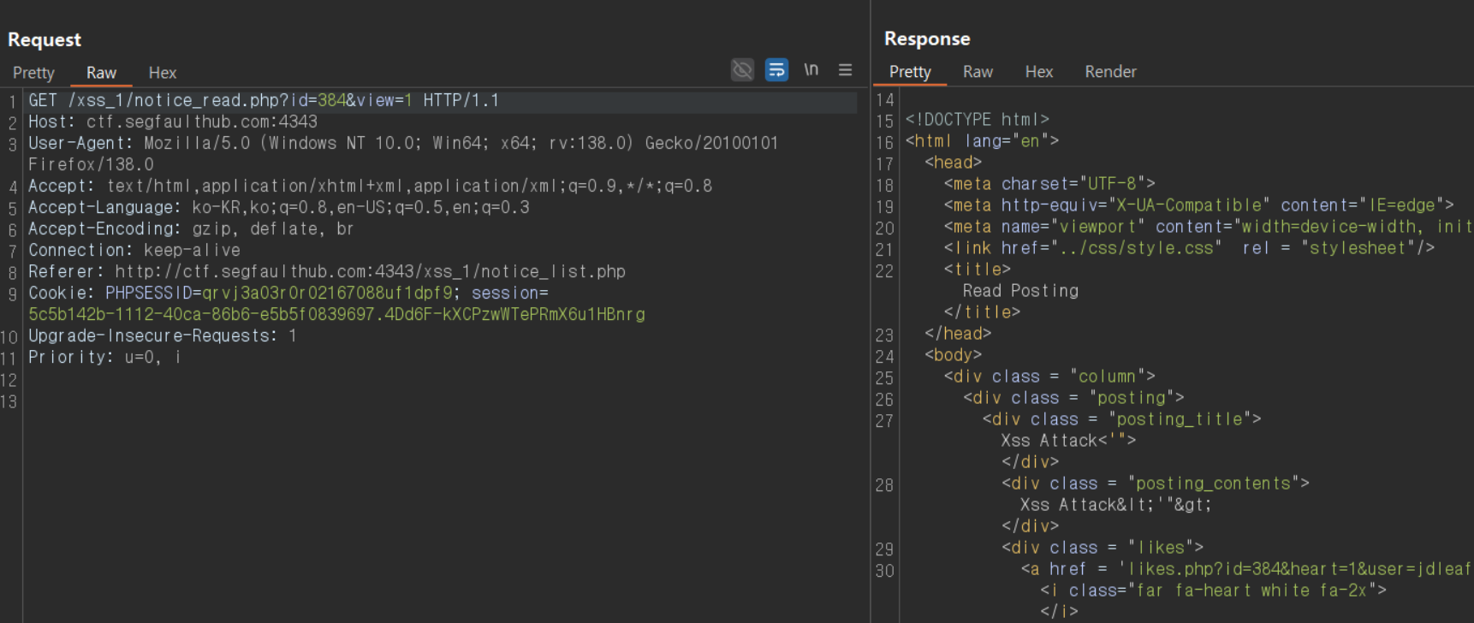The width and height of the screenshot is (1474, 623).
Task: Toggle hide non-printable characters eye icon
Action: (742, 70)
